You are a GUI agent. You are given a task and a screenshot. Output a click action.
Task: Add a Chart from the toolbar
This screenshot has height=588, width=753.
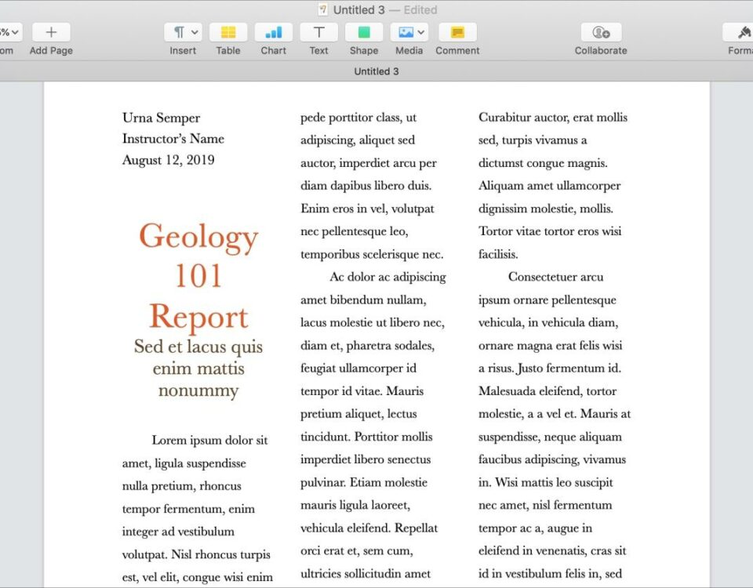(273, 32)
